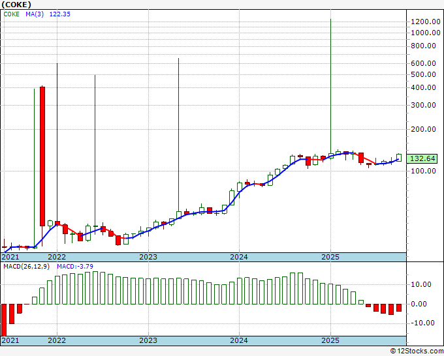Image resolution: width=444 pixels, height=356 pixels.
Task: Click 2023 on the MACD time axis
Action: [148, 340]
